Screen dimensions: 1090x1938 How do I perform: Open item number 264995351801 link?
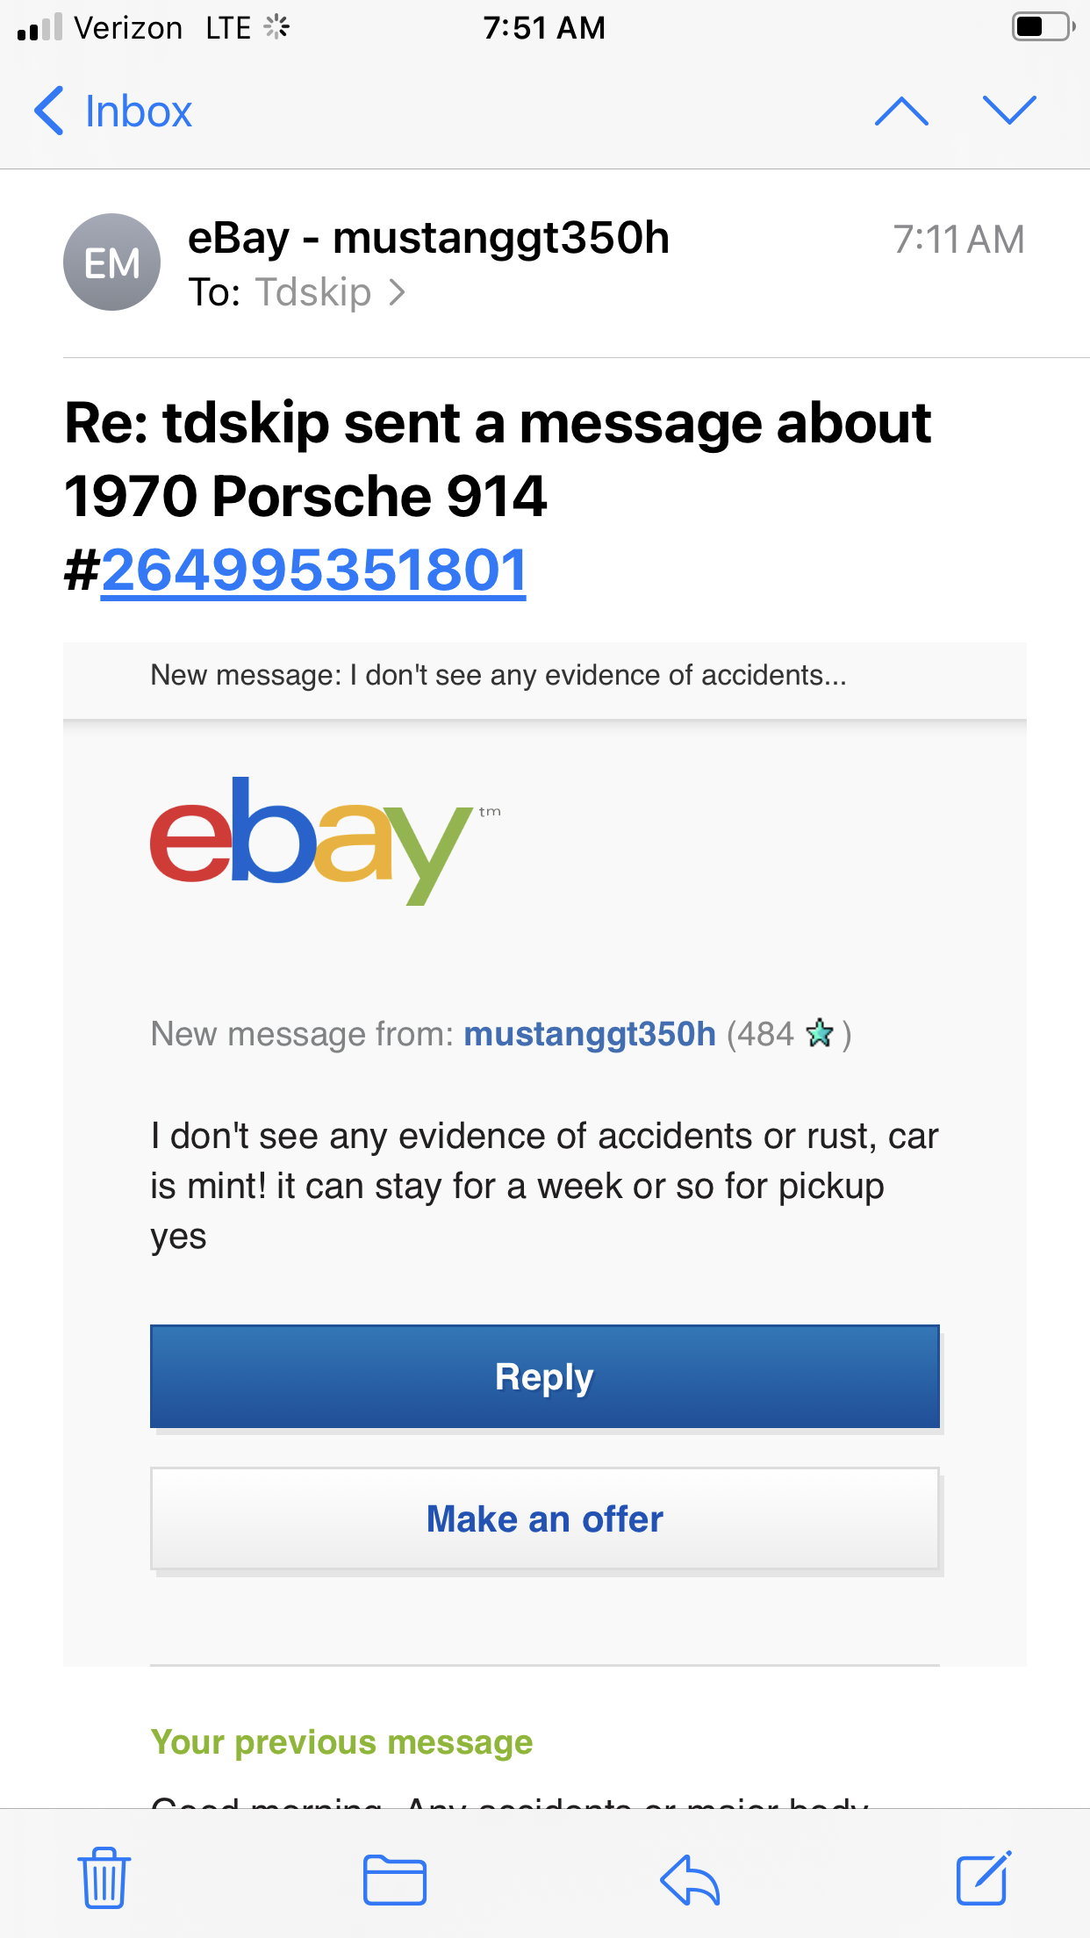(313, 571)
